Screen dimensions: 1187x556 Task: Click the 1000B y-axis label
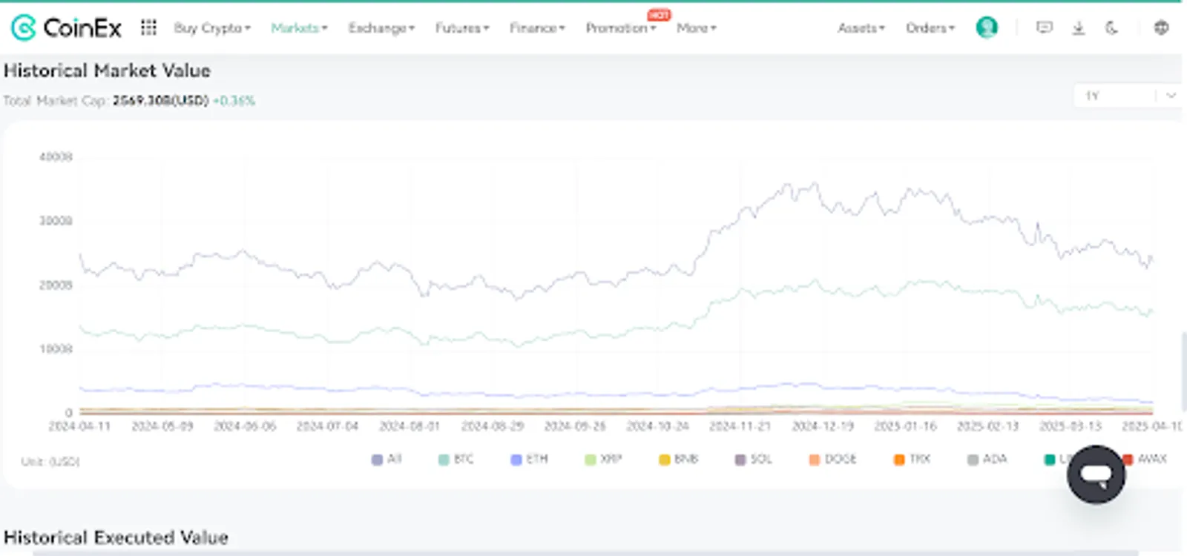(56, 348)
